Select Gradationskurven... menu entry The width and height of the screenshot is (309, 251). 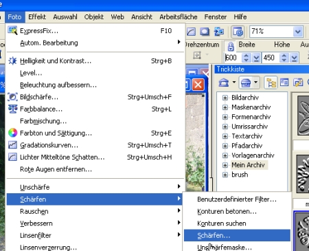tap(95, 145)
